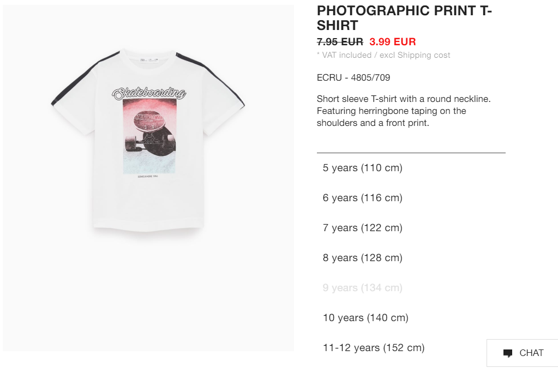Viewport: 558px width, 368px height.
Task: Choose size 7 years (122 cm)
Action: [x=363, y=227]
